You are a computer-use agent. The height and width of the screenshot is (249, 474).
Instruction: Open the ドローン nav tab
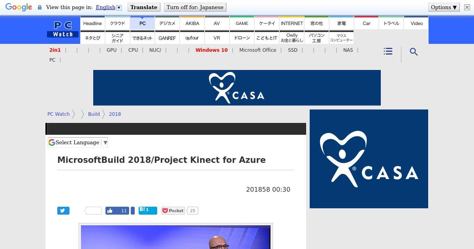[x=242, y=38]
